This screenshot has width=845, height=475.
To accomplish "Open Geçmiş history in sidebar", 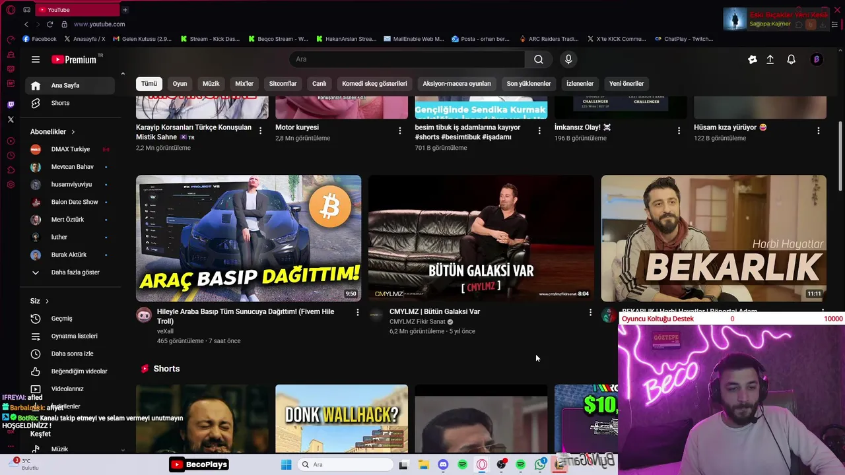I will pos(70,319).
